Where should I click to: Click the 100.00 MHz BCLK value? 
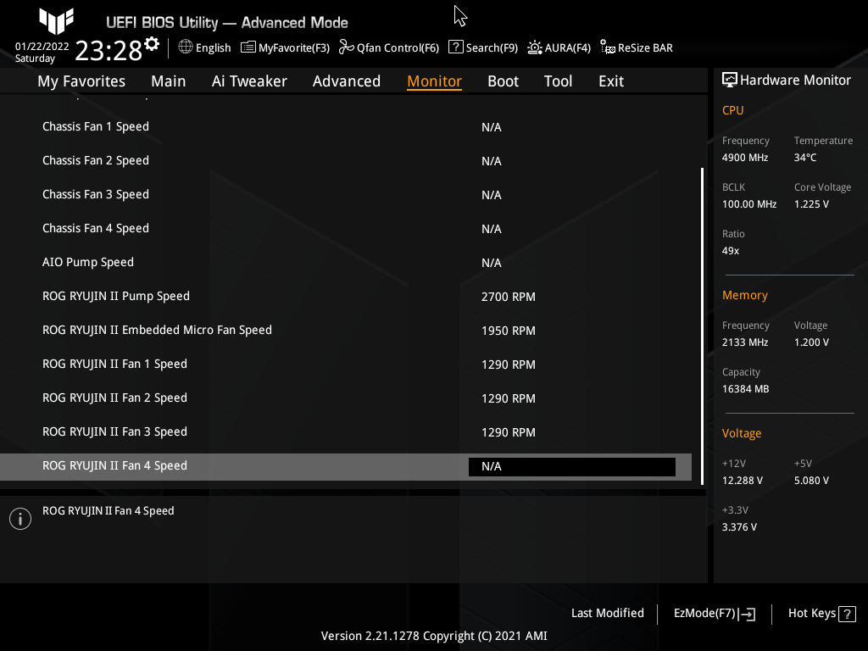(x=749, y=204)
